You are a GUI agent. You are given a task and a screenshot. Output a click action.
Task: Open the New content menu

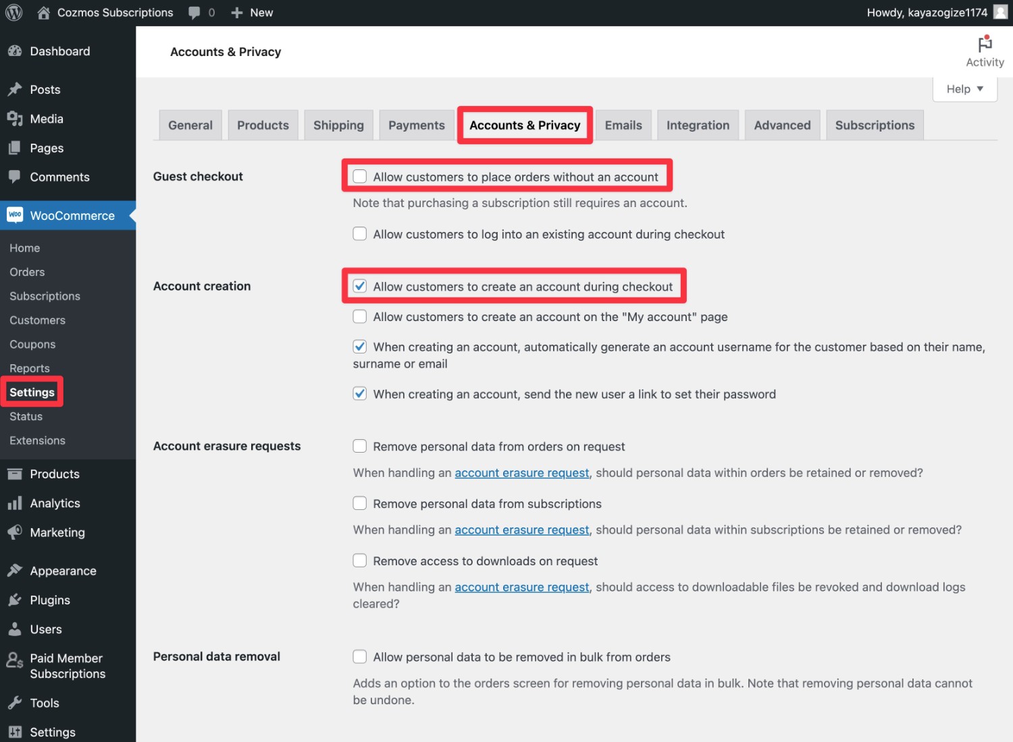253,13
